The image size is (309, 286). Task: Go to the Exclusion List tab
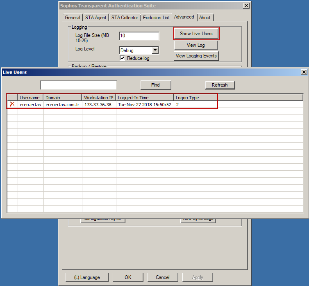click(x=156, y=18)
